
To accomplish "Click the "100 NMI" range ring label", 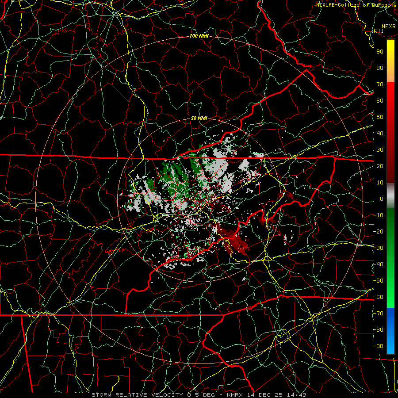I will pos(199,36).
